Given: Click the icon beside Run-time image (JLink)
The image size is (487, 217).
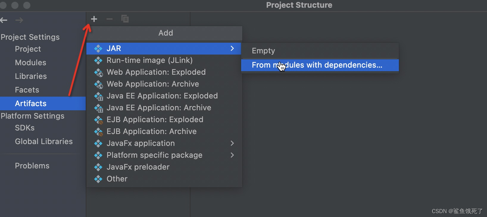Looking at the screenshot, I should click(98, 60).
